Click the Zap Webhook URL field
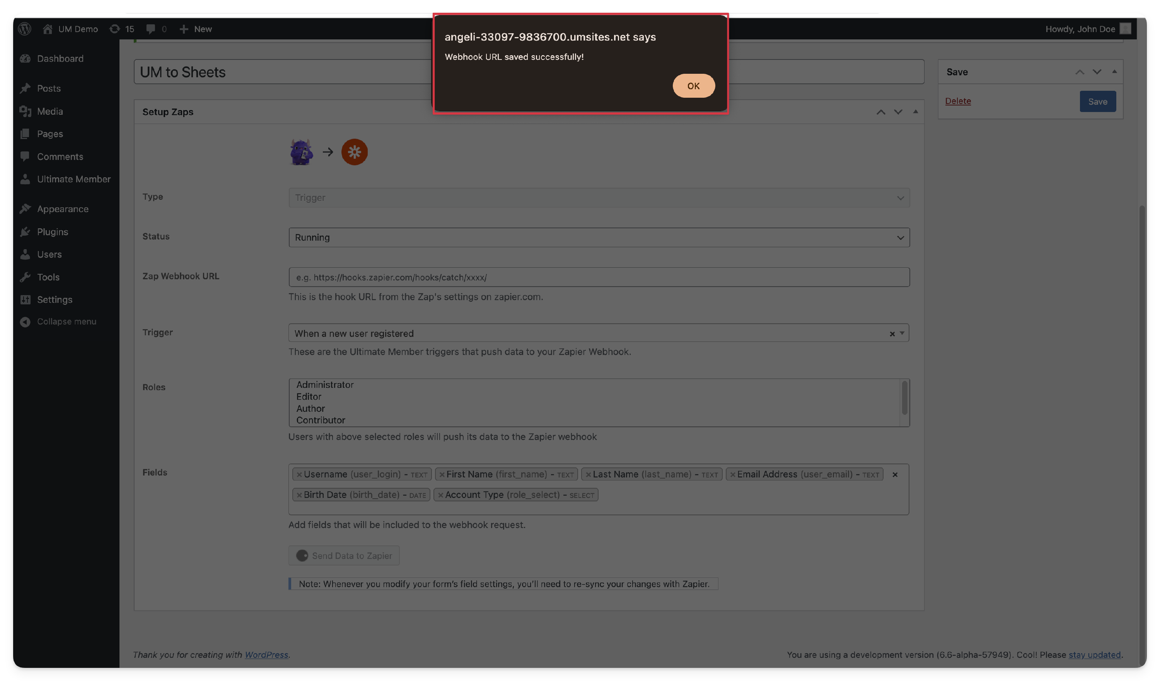 [599, 277]
